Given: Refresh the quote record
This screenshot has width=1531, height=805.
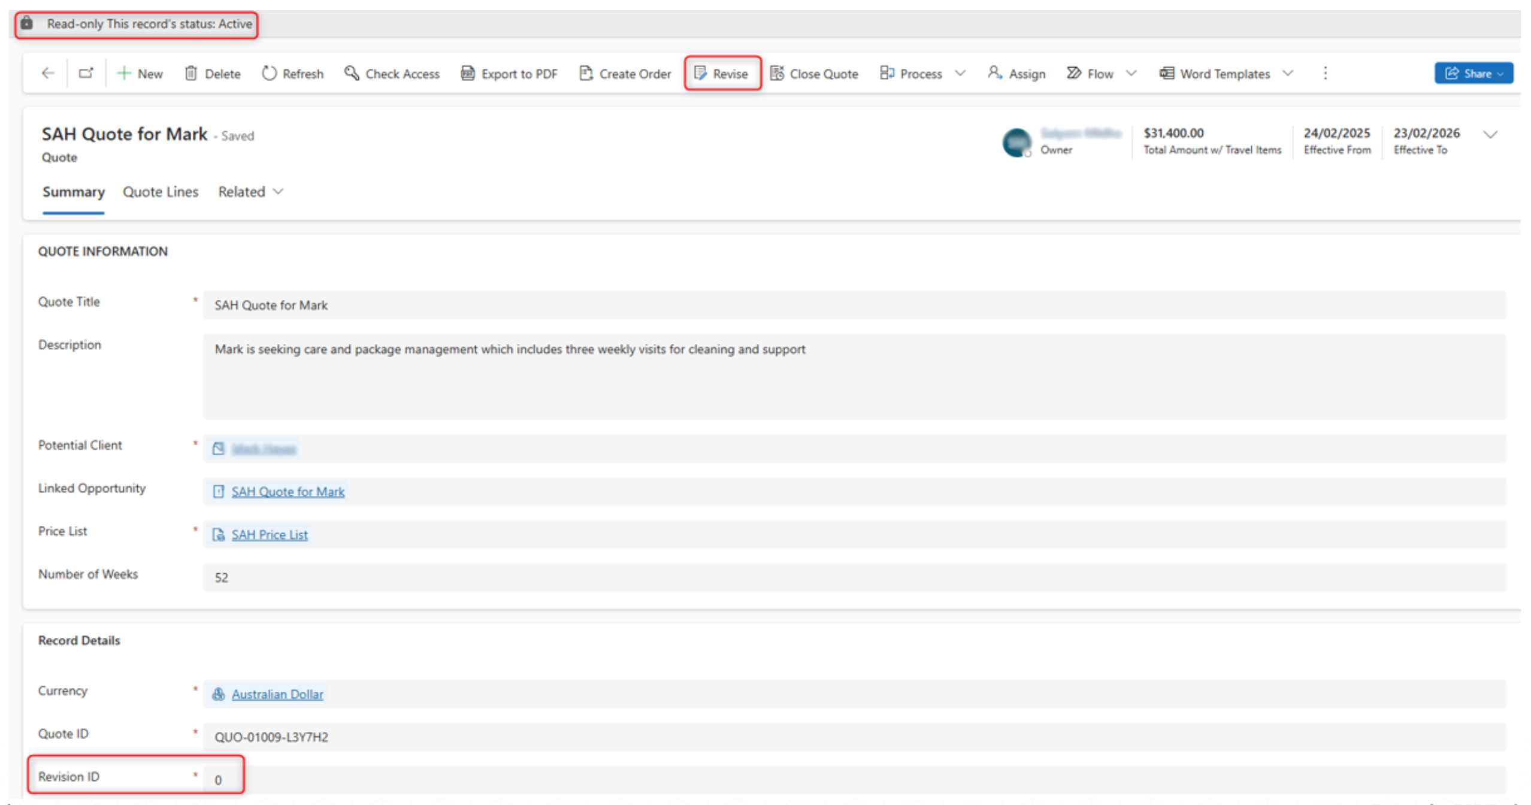Looking at the screenshot, I should [x=292, y=73].
